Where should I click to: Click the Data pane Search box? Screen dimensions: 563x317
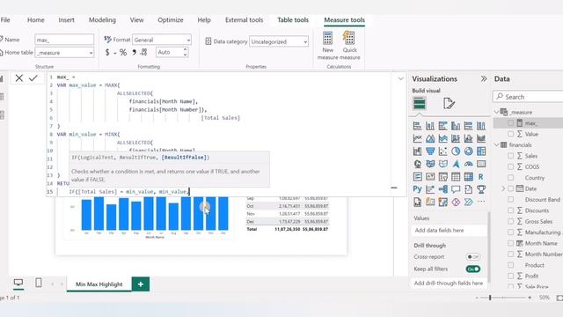[528, 97]
